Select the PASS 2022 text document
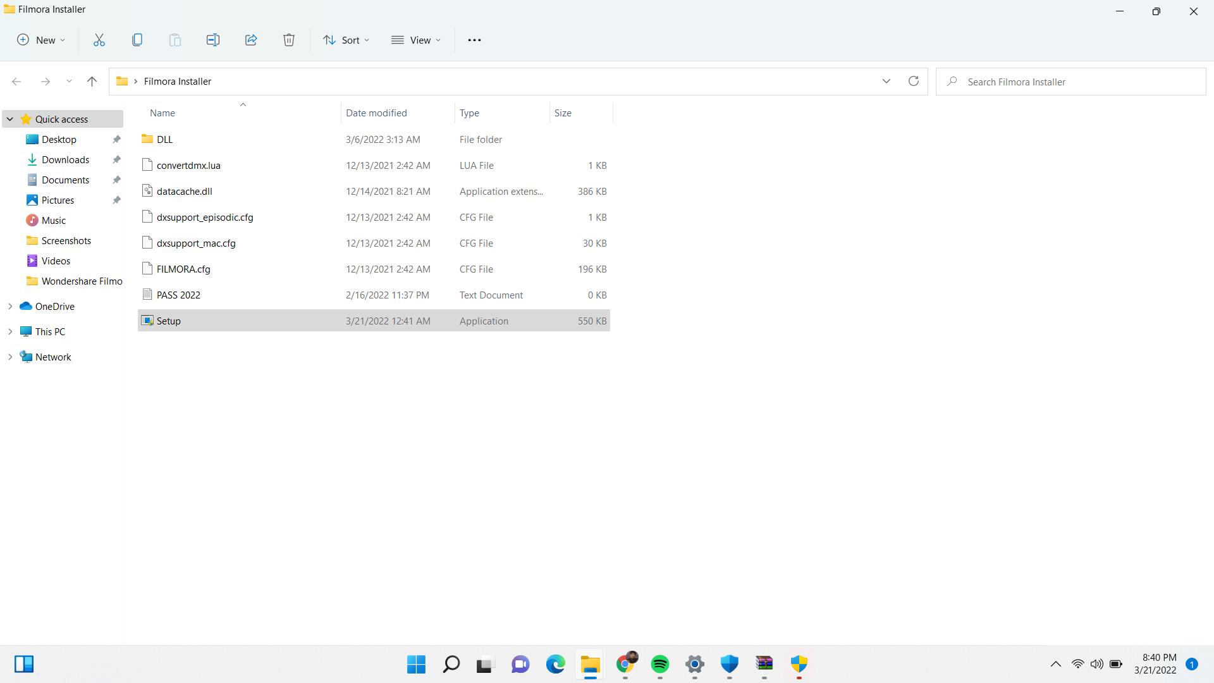 (x=178, y=295)
